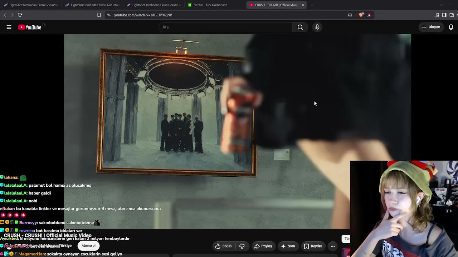
Task: Dislike the CRUSH music video
Action: tap(242, 246)
